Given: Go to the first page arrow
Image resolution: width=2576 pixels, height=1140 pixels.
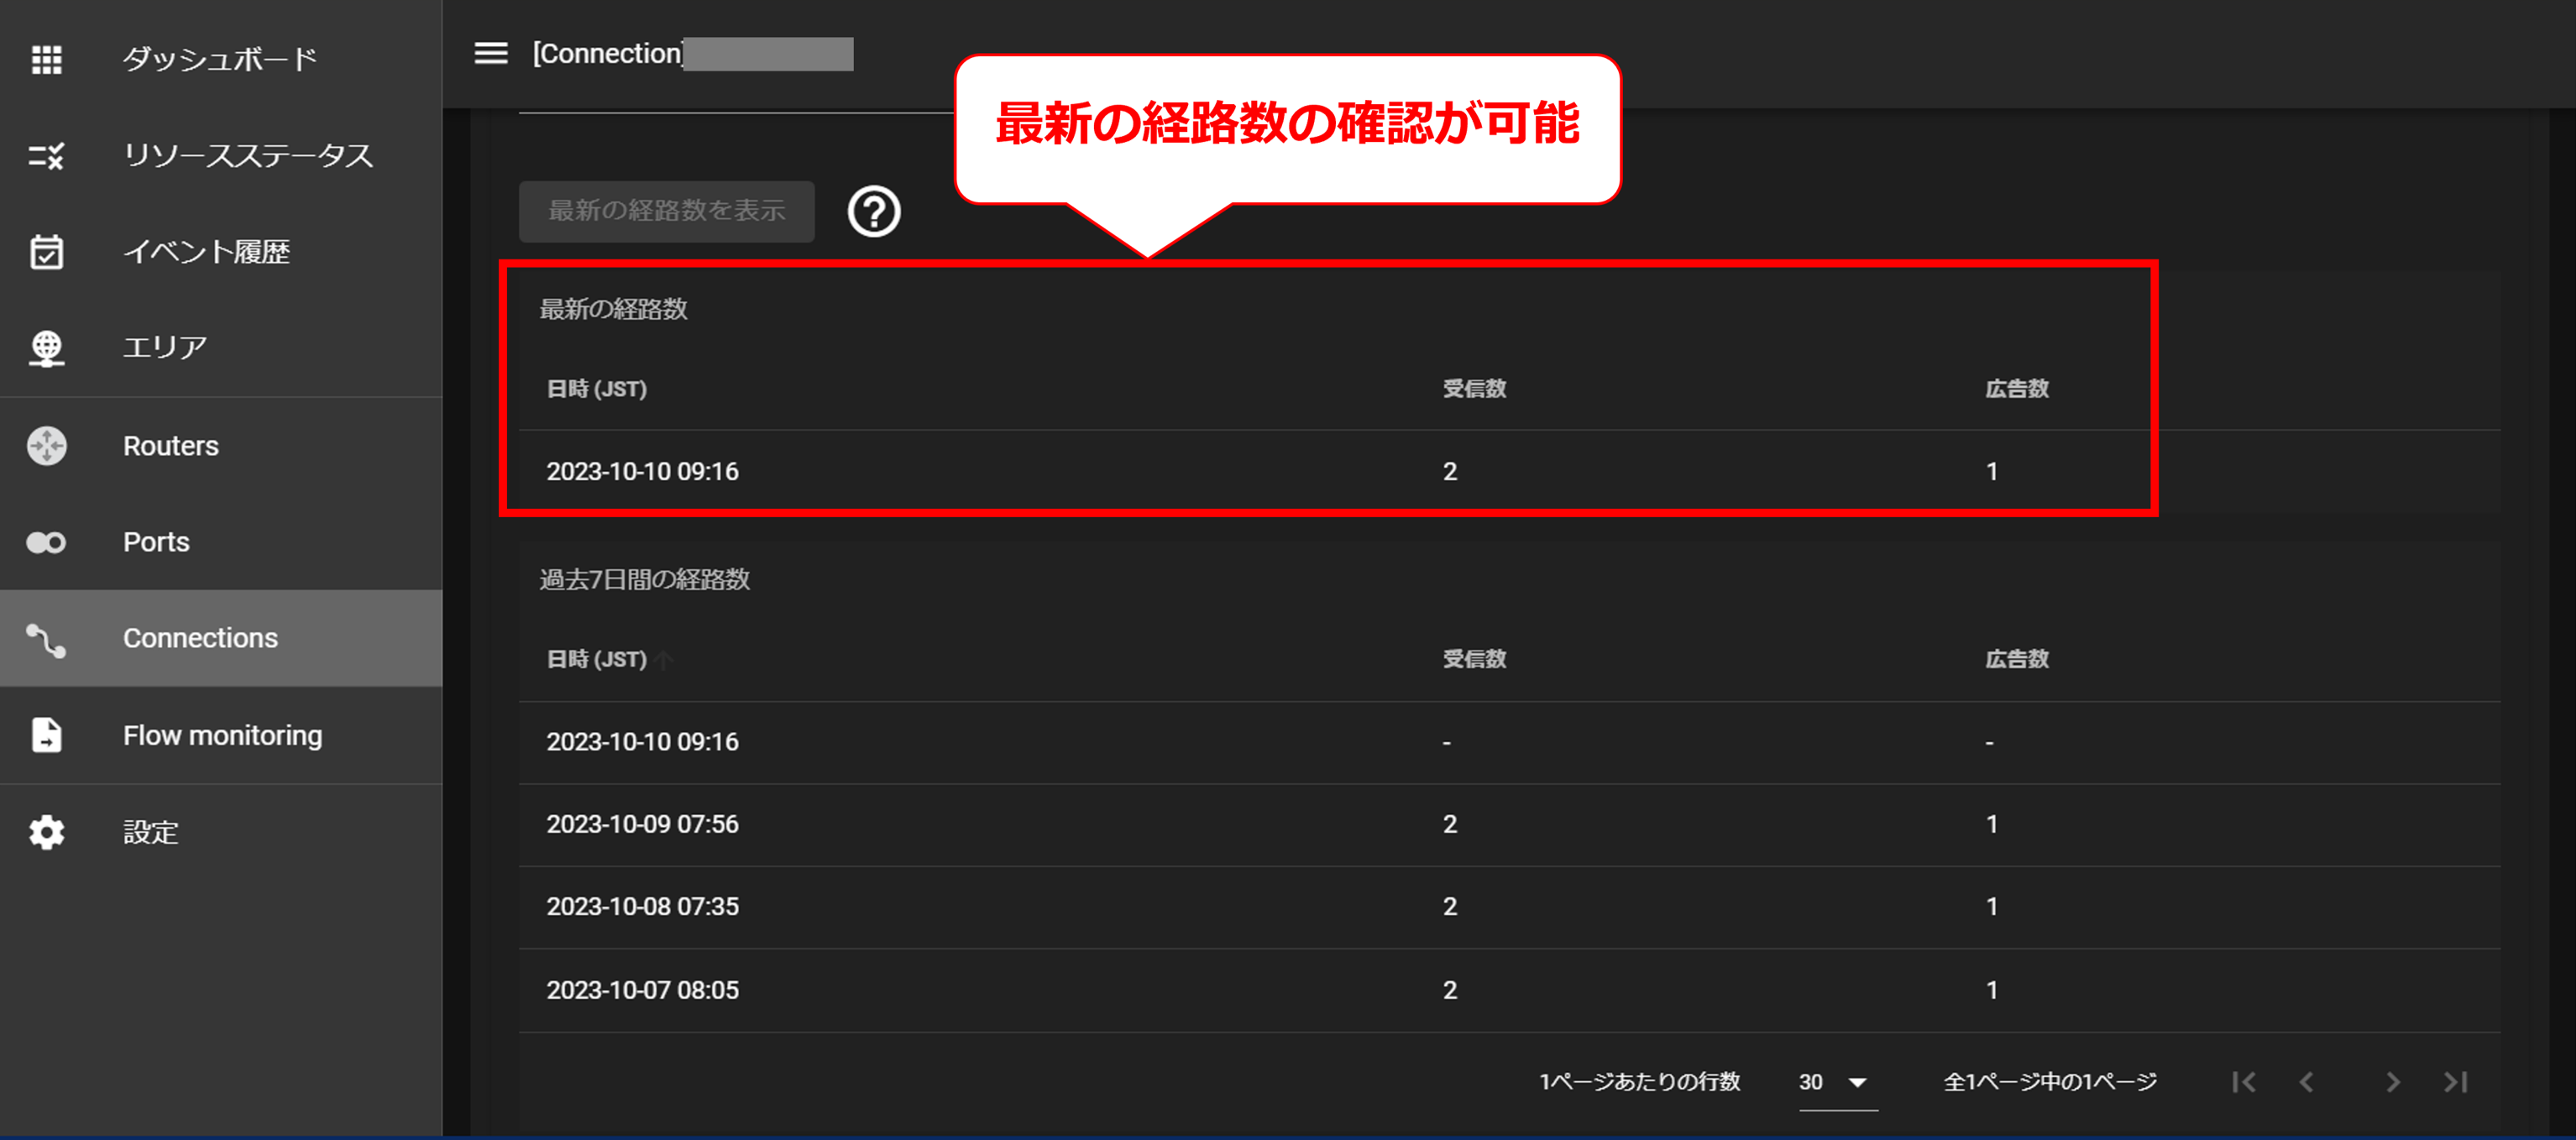Looking at the screenshot, I should click(x=2243, y=1082).
